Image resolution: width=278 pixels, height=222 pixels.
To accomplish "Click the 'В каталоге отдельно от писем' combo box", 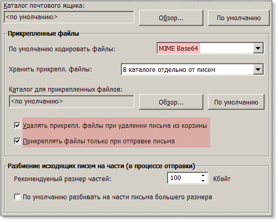I will [x=192, y=69].
